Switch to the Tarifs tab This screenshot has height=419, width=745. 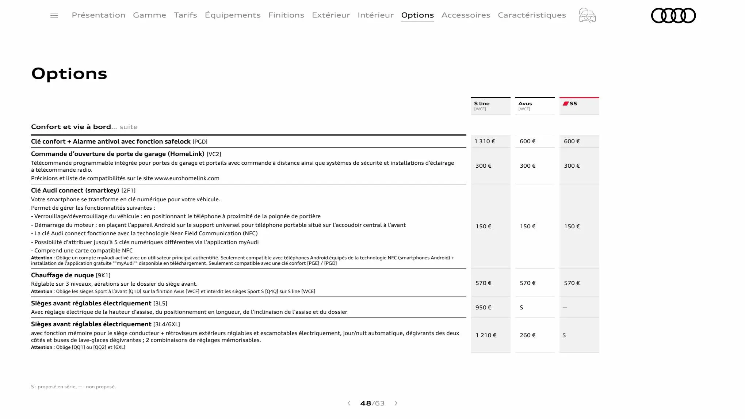186,15
